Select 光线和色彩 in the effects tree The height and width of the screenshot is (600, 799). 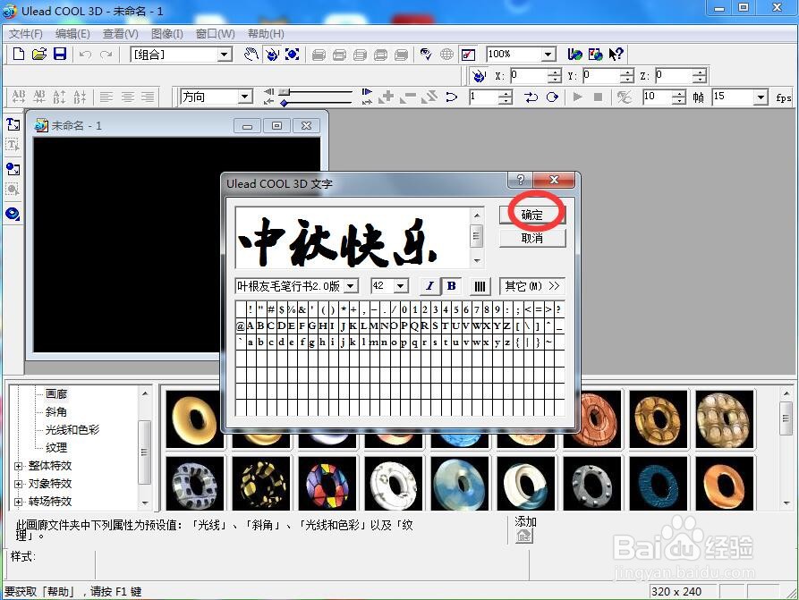coord(72,430)
